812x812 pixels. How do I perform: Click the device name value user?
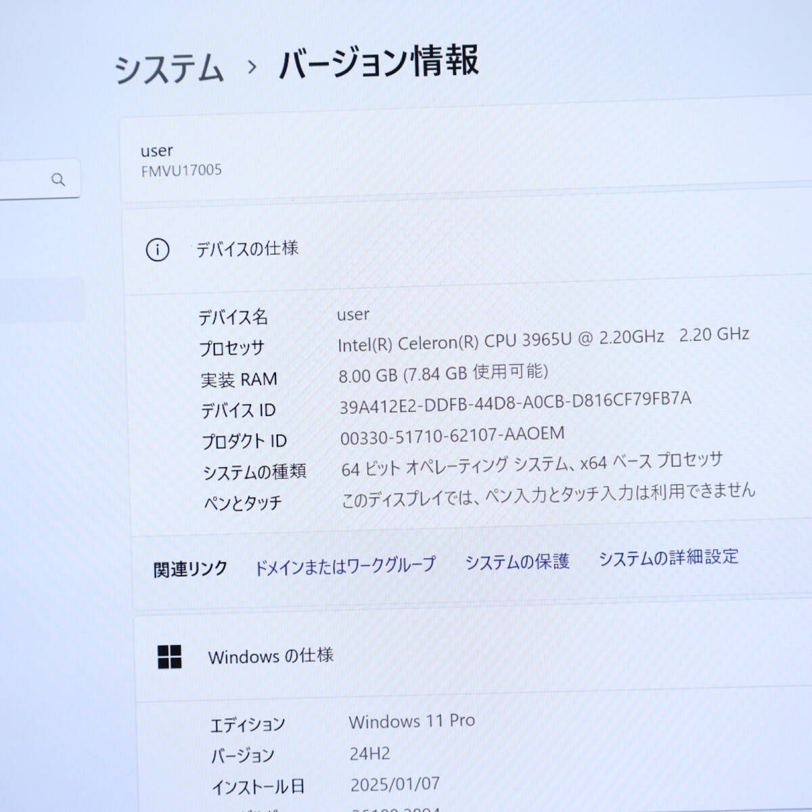click(353, 315)
